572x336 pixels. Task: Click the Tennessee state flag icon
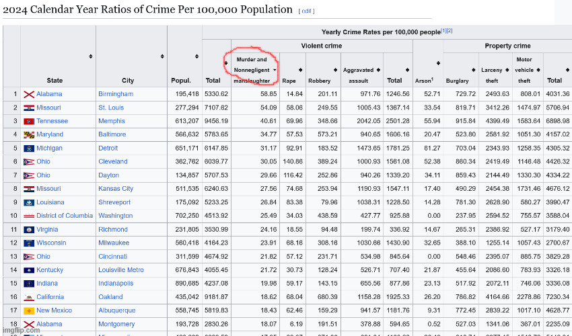point(29,122)
